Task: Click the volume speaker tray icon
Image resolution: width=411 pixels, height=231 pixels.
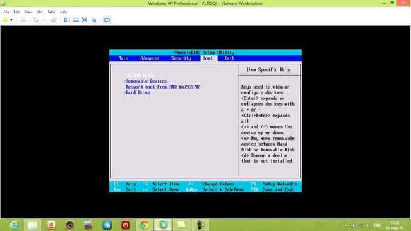Action: pos(367,225)
